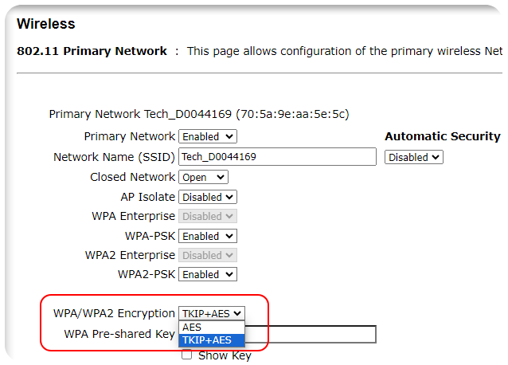Enable the Show Key checkbox
Screen dimensions: 508x365
tap(186, 355)
